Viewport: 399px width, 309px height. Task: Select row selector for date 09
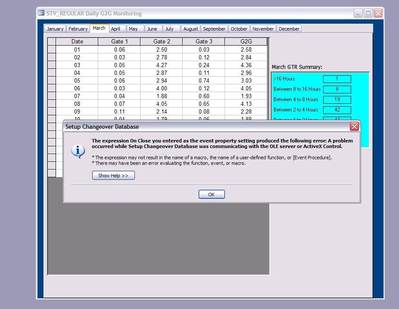52,111
